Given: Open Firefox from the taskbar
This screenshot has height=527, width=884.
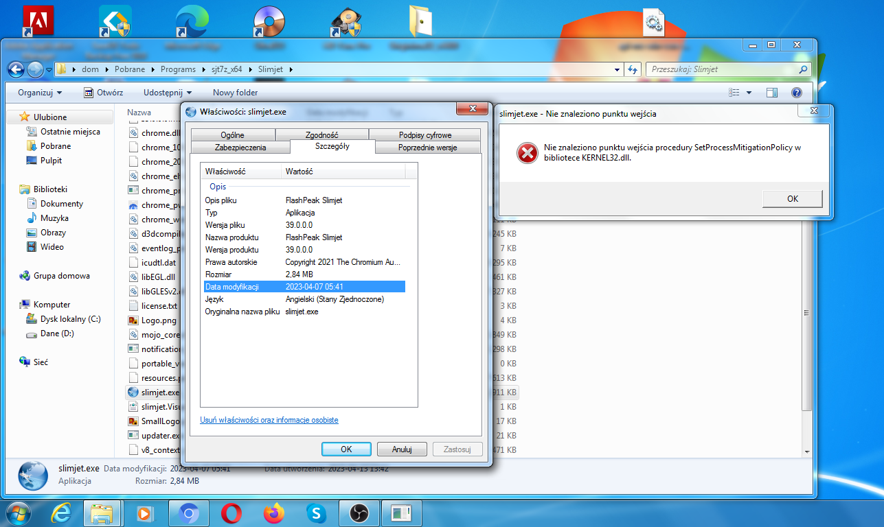Looking at the screenshot, I should [274, 513].
